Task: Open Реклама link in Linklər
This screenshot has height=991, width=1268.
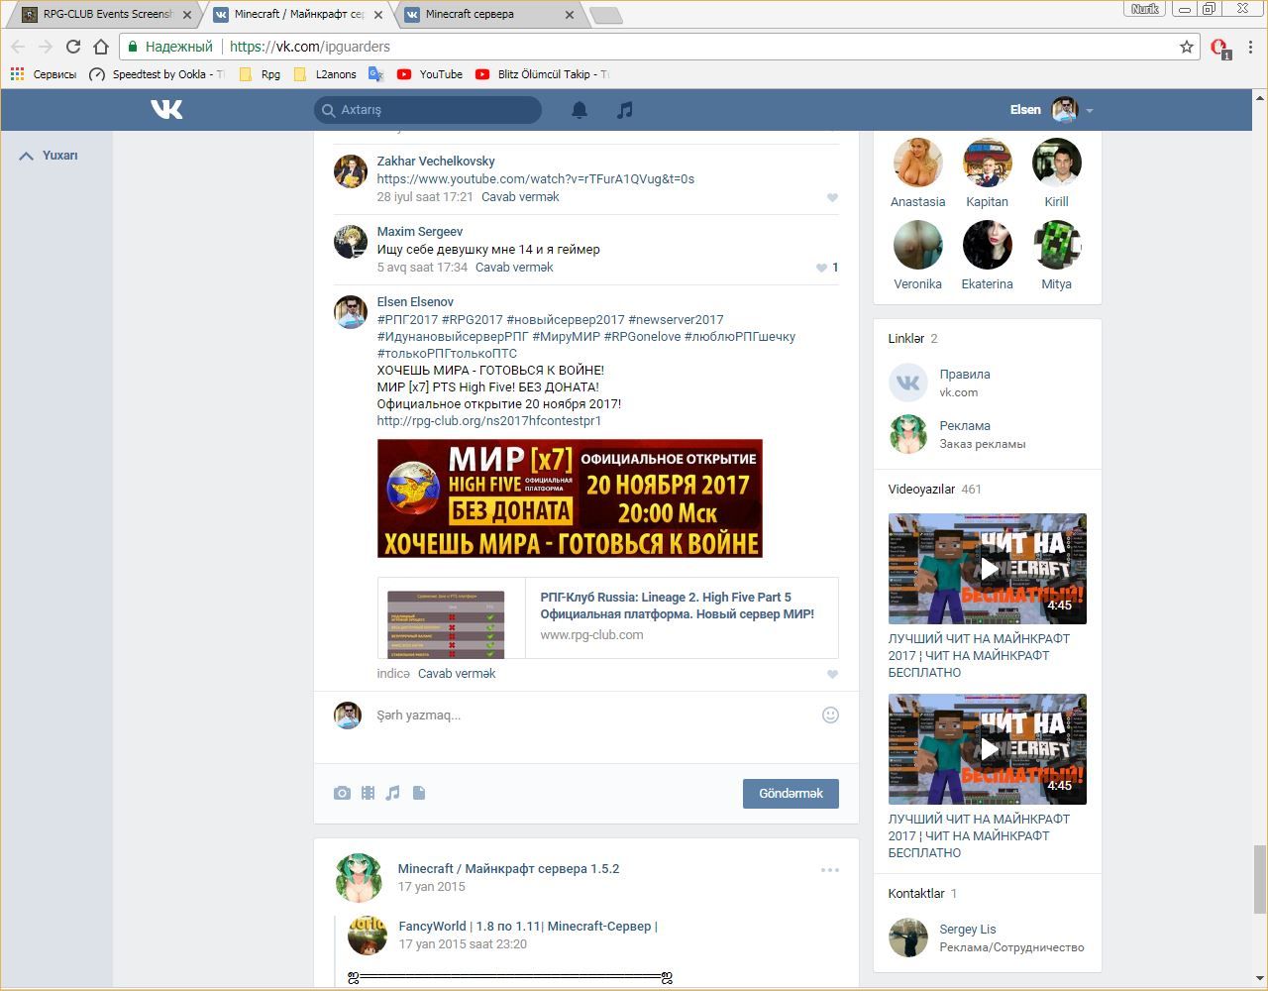Action: point(965,426)
